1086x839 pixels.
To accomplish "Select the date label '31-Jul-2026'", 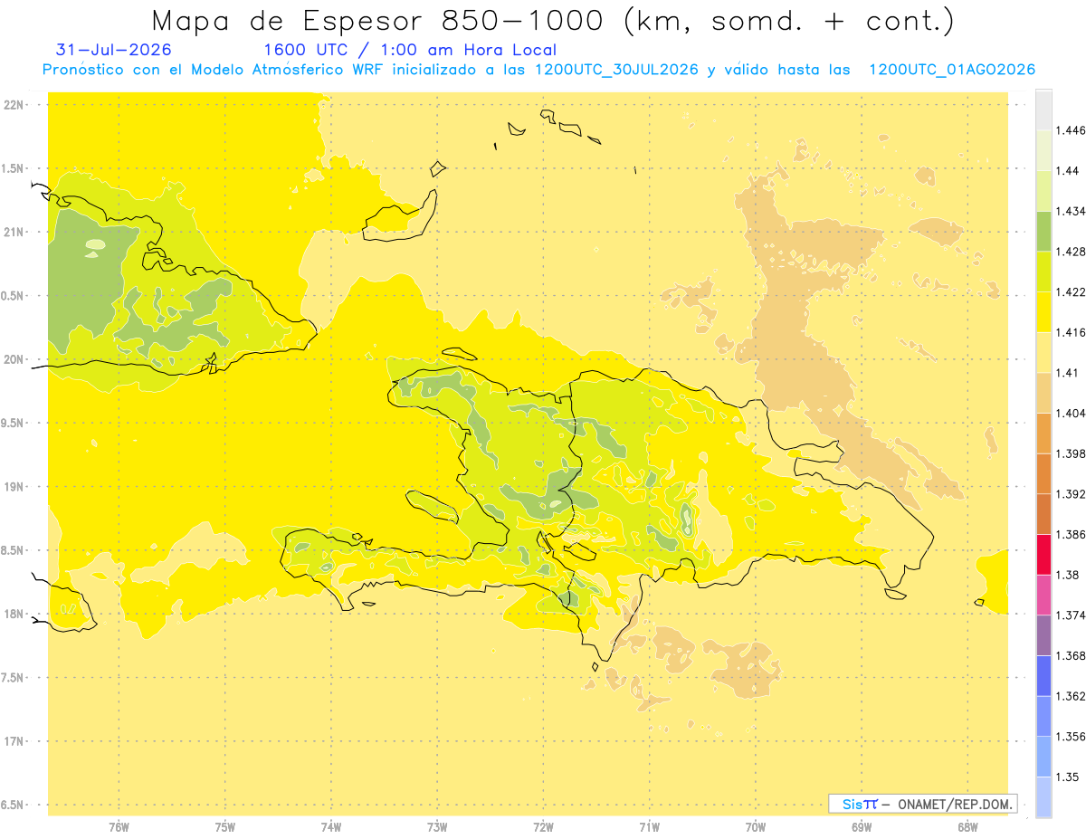I will tap(113, 50).
